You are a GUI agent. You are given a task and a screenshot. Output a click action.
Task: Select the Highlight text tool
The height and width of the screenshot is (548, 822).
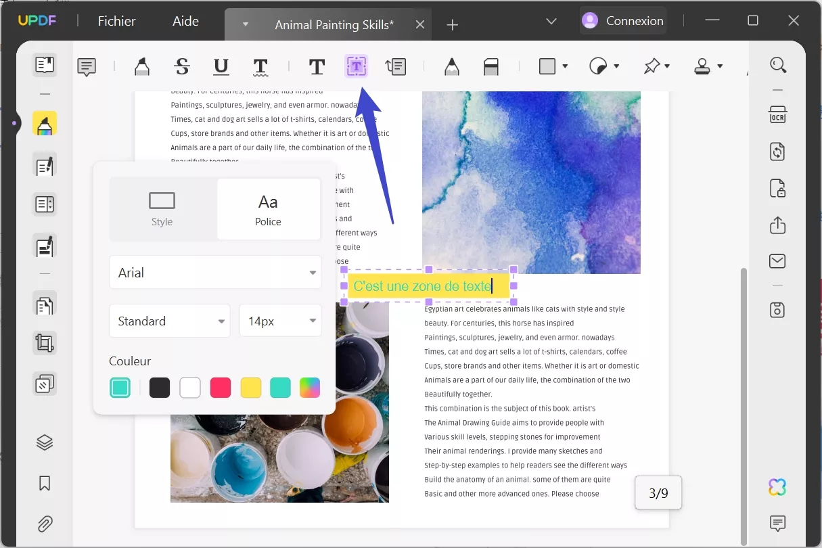point(141,66)
